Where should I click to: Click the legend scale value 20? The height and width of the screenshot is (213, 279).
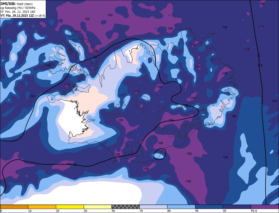click(57, 211)
